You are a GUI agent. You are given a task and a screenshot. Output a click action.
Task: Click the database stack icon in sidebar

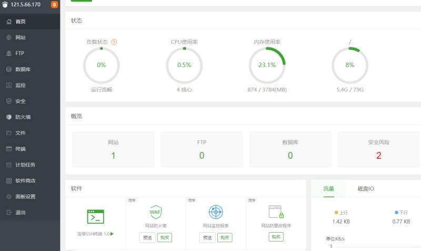[x=9, y=69]
